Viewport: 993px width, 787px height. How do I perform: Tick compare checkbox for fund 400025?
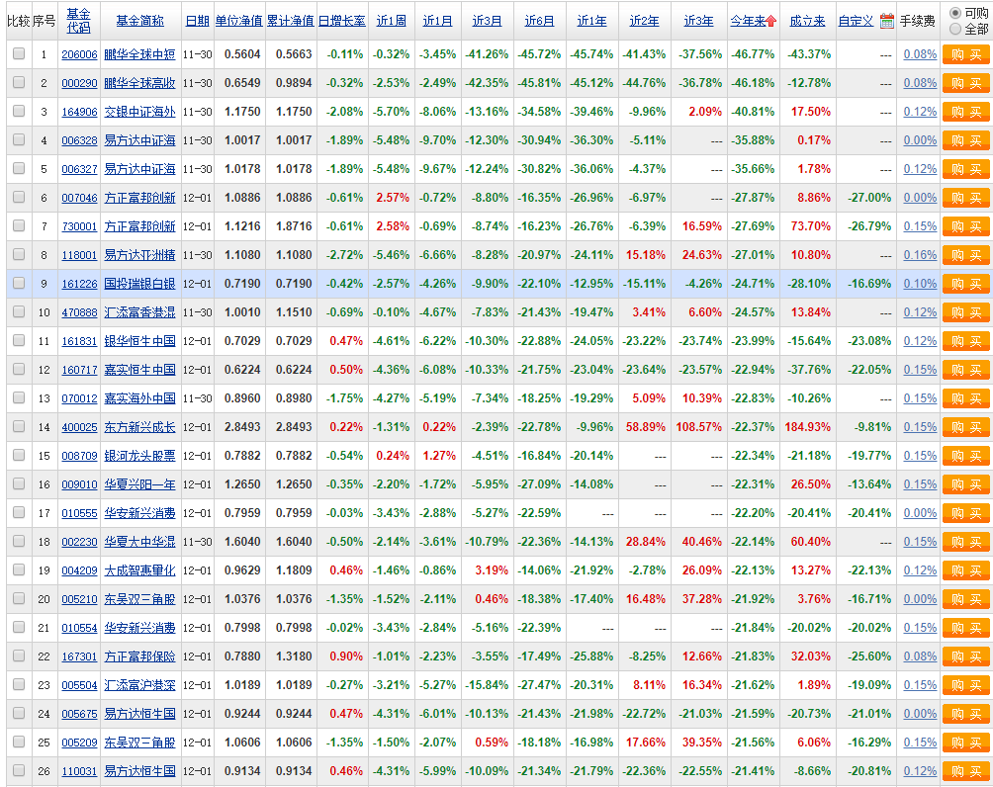pos(19,426)
